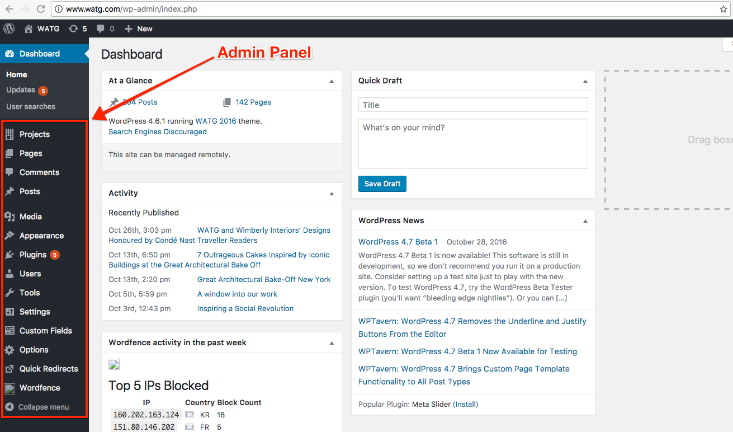The image size is (733, 432).
Task: Collapse the WordPress News widget
Action: [585, 221]
